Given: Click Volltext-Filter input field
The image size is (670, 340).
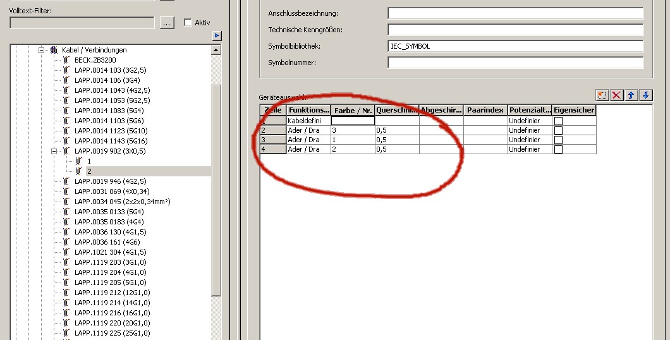Looking at the screenshot, I should click(82, 23).
